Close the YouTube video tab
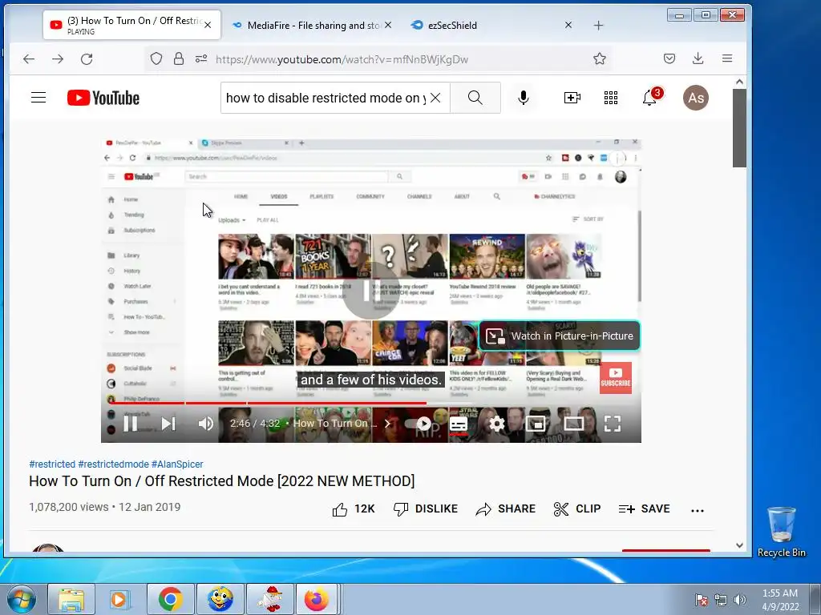This screenshot has height=615, width=821. pyautogui.click(x=208, y=25)
